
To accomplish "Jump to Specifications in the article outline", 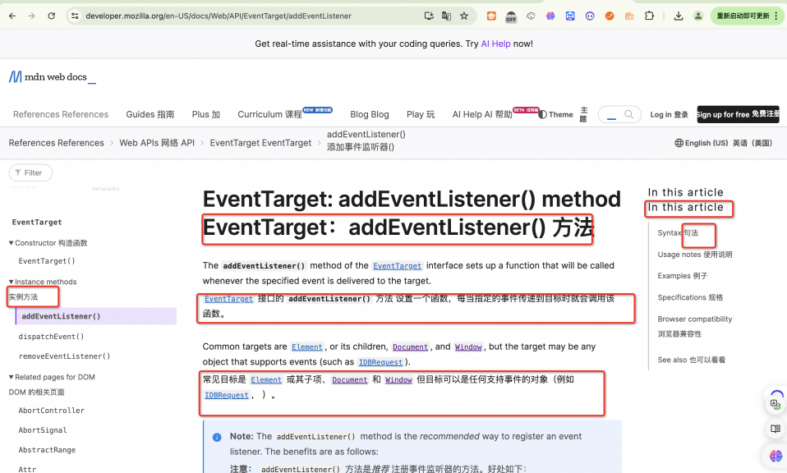I will tap(690, 297).
